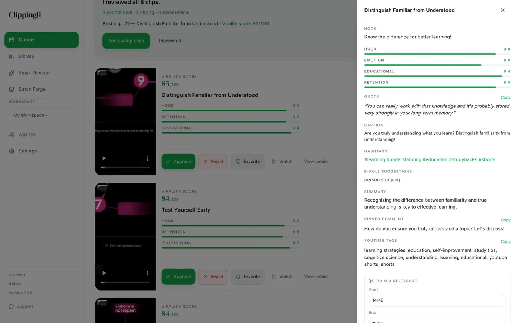Approve the Distinguish Familiar from Understood clip
This screenshot has width=518, height=323.
coord(178,162)
